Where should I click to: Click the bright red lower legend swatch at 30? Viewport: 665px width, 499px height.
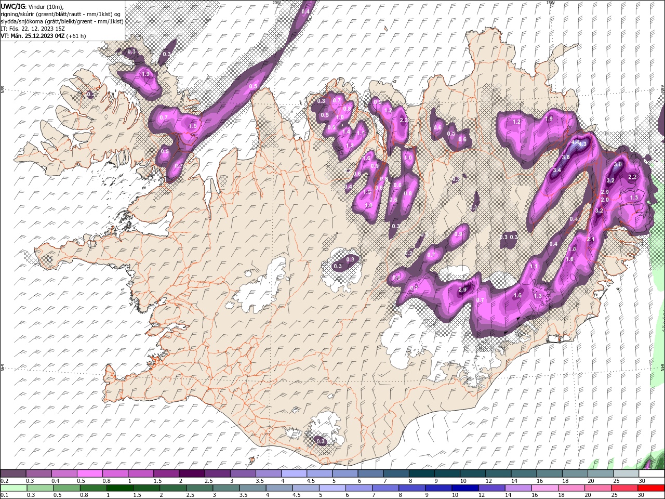coord(650,488)
